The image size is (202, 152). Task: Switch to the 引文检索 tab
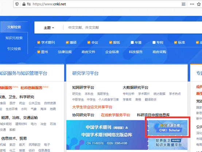[x=14, y=49]
